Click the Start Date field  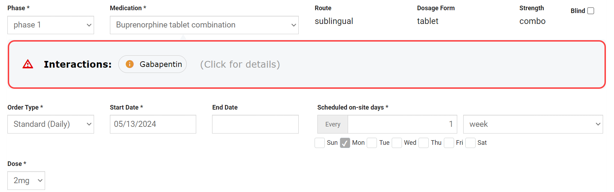click(x=153, y=124)
